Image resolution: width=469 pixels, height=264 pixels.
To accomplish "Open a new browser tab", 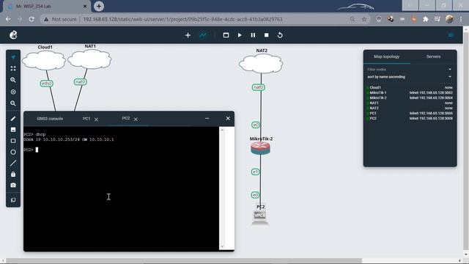I will click(x=99, y=6).
